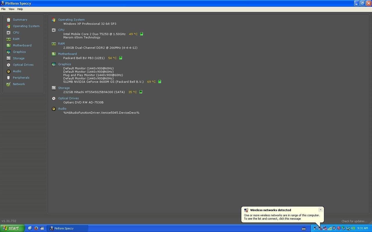Click the Audio speaker icon in summary

[x=54, y=109]
